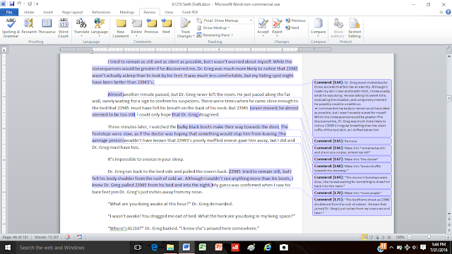Select comment L70 "most people"
Screen dimensions: 452x254
(x=352, y=193)
